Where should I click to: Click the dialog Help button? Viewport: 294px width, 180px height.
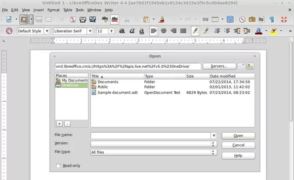[238, 156]
